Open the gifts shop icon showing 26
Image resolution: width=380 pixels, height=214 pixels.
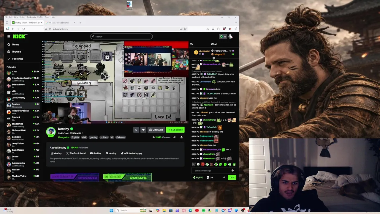(x=210, y=178)
